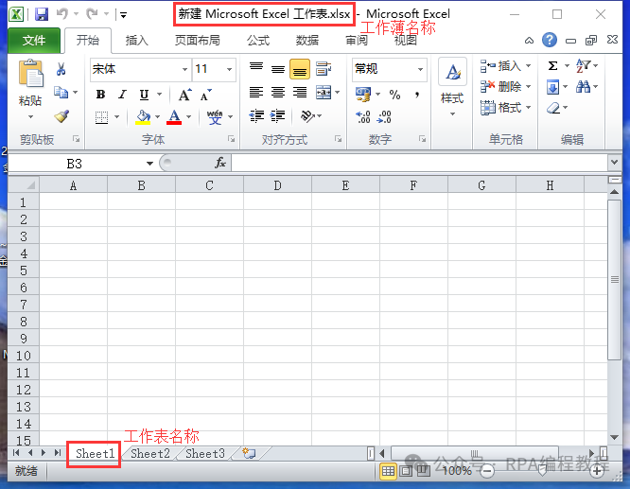Click the Paste clipboard icon
The image size is (630, 489).
tap(30, 73)
